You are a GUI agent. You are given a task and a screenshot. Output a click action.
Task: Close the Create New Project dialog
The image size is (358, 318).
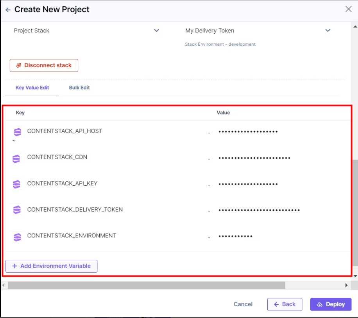tap(348, 9)
